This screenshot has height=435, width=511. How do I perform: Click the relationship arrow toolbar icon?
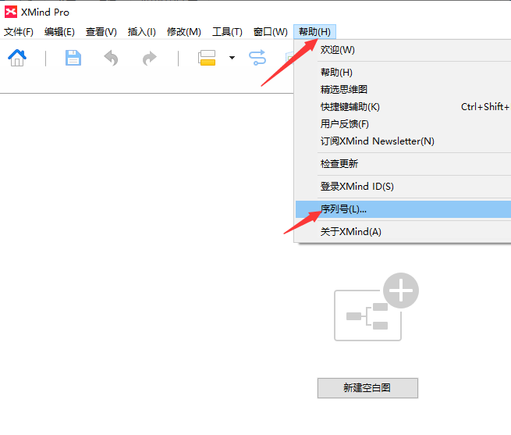point(257,58)
